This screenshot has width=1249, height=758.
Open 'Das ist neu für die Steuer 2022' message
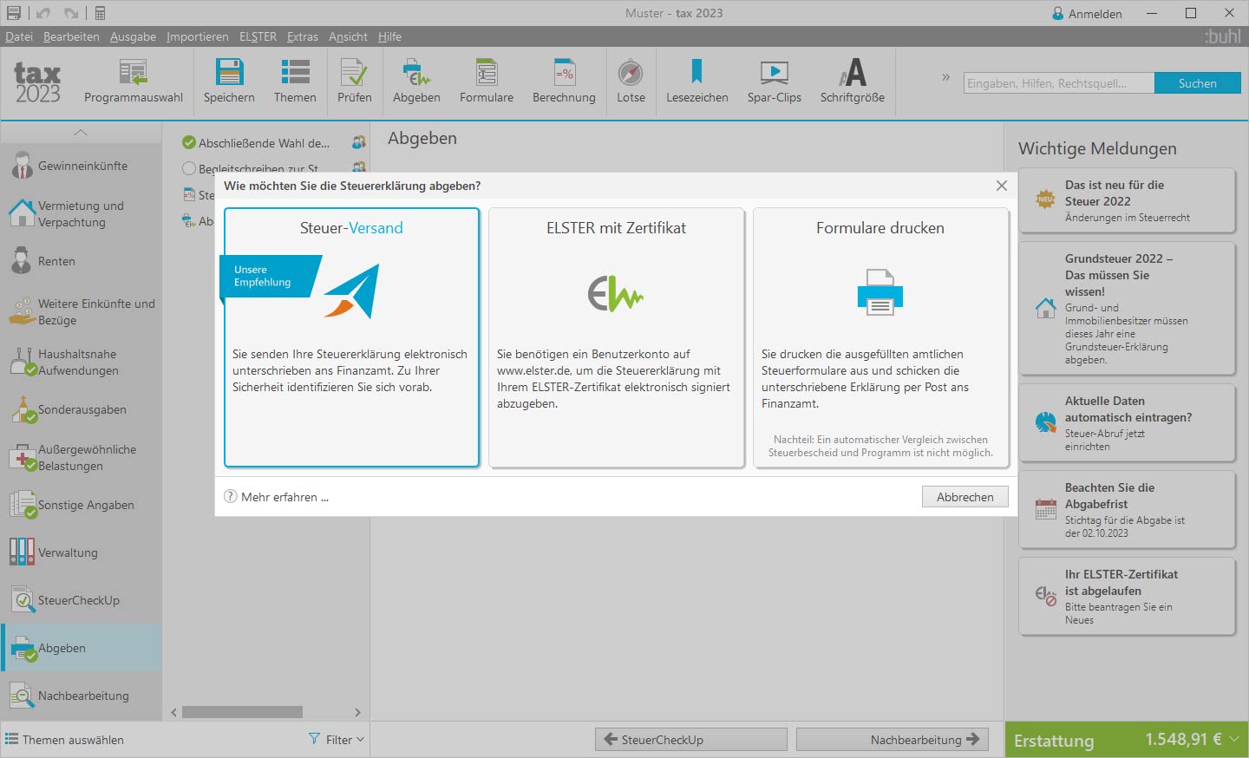[1127, 200]
